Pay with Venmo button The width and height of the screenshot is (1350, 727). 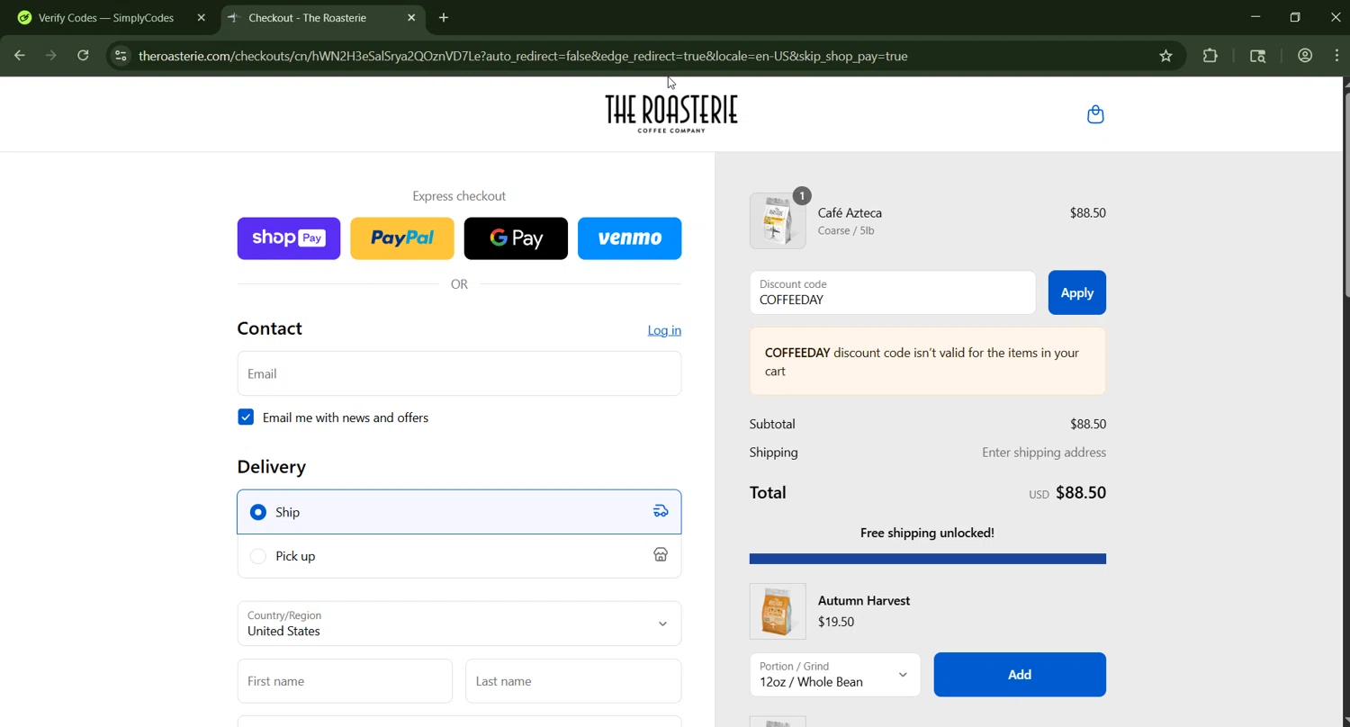[x=630, y=238]
